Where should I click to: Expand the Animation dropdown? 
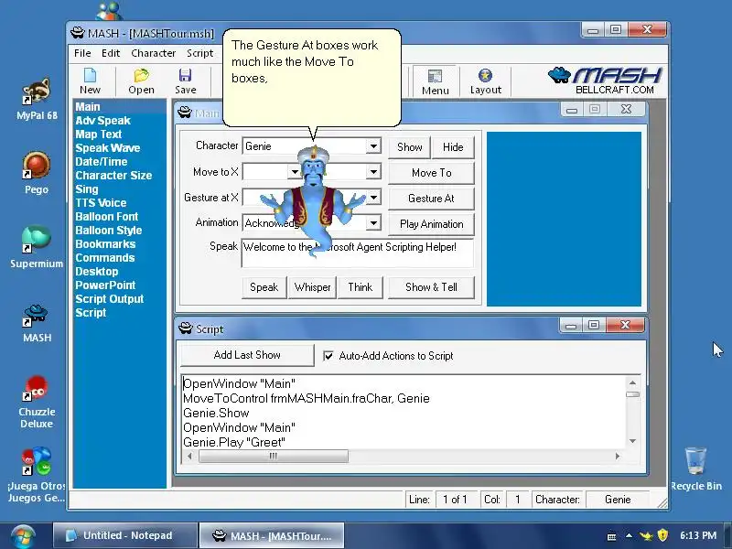click(373, 223)
